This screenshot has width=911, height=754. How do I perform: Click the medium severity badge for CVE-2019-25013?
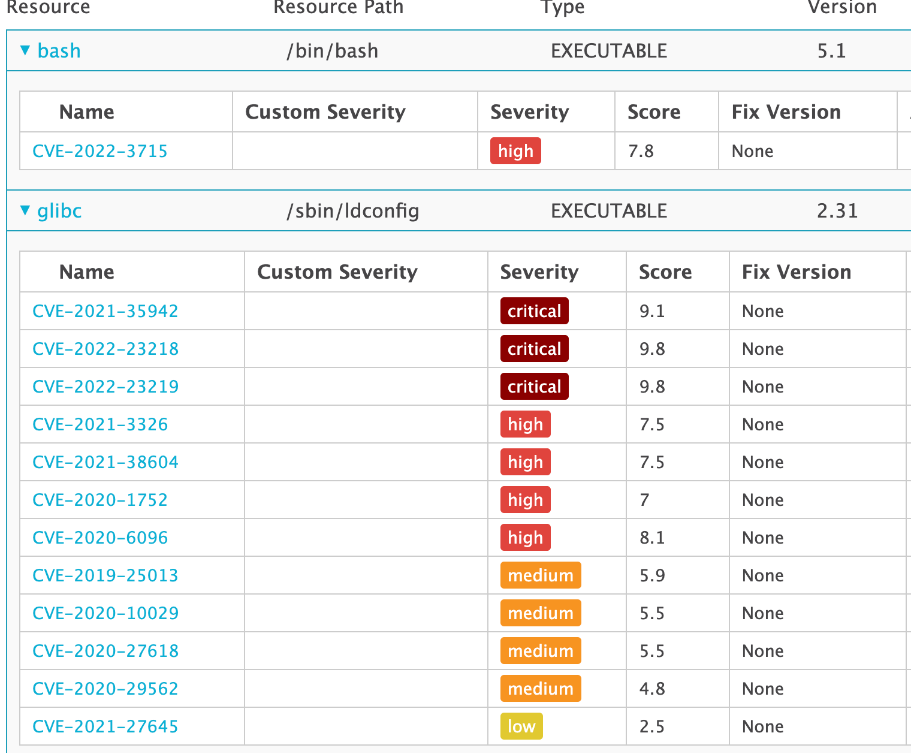[540, 575]
